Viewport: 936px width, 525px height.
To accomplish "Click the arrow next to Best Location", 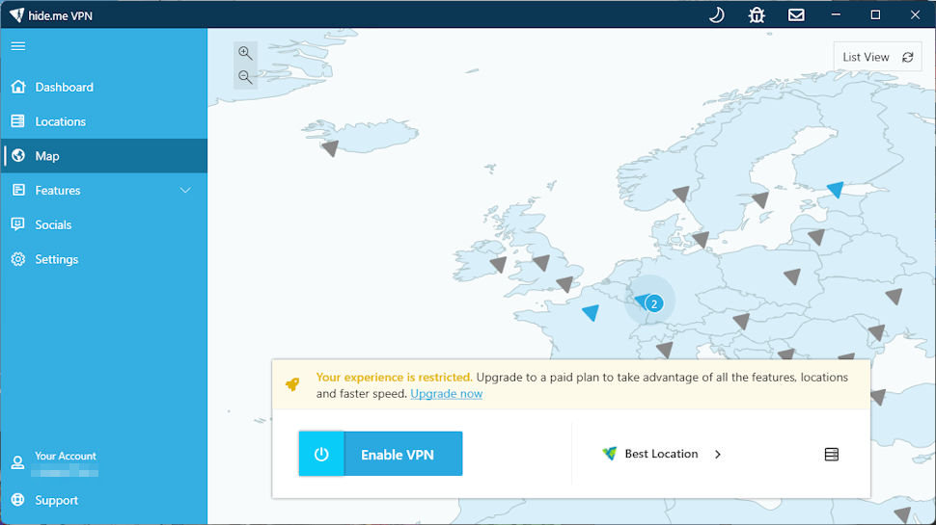I will point(718,454).
